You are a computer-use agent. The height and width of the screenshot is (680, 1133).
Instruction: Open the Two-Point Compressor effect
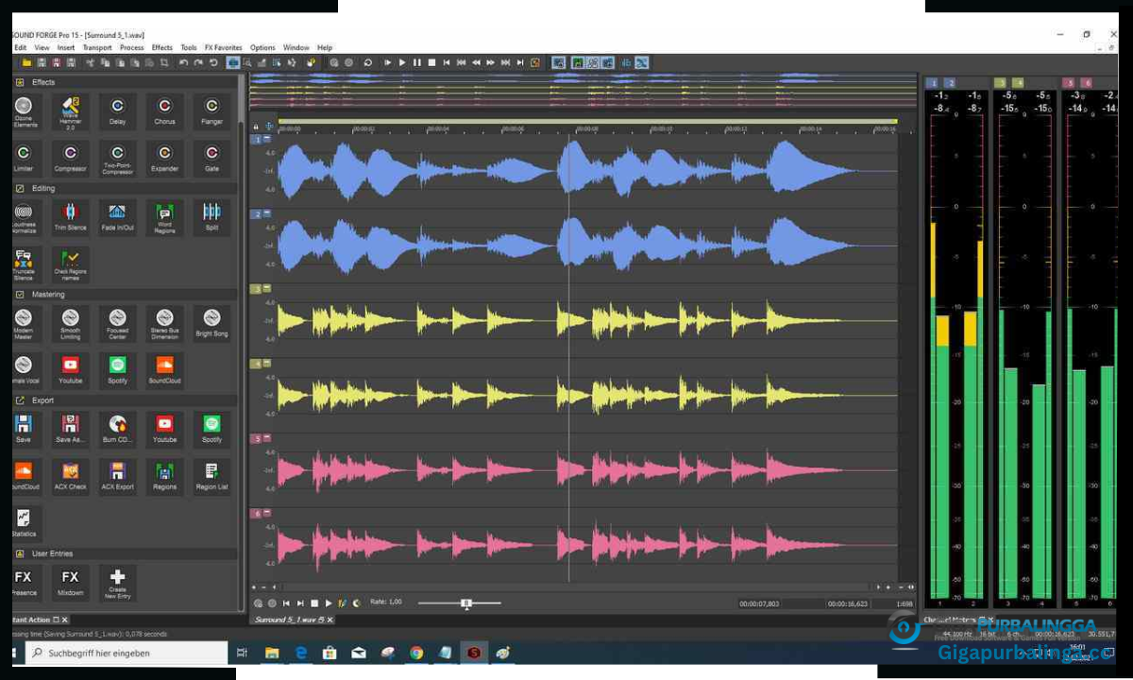tap(117, 158)
